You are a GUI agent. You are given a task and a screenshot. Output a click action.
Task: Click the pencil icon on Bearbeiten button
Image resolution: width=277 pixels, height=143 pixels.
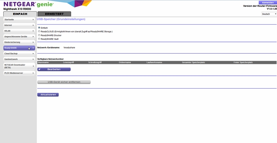pyautogui.click(x=40, y=69)
